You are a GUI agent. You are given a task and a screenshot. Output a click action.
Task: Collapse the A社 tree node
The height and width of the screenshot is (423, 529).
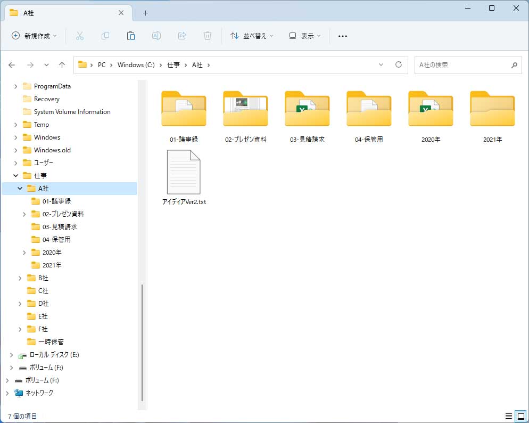click(20, 189)
